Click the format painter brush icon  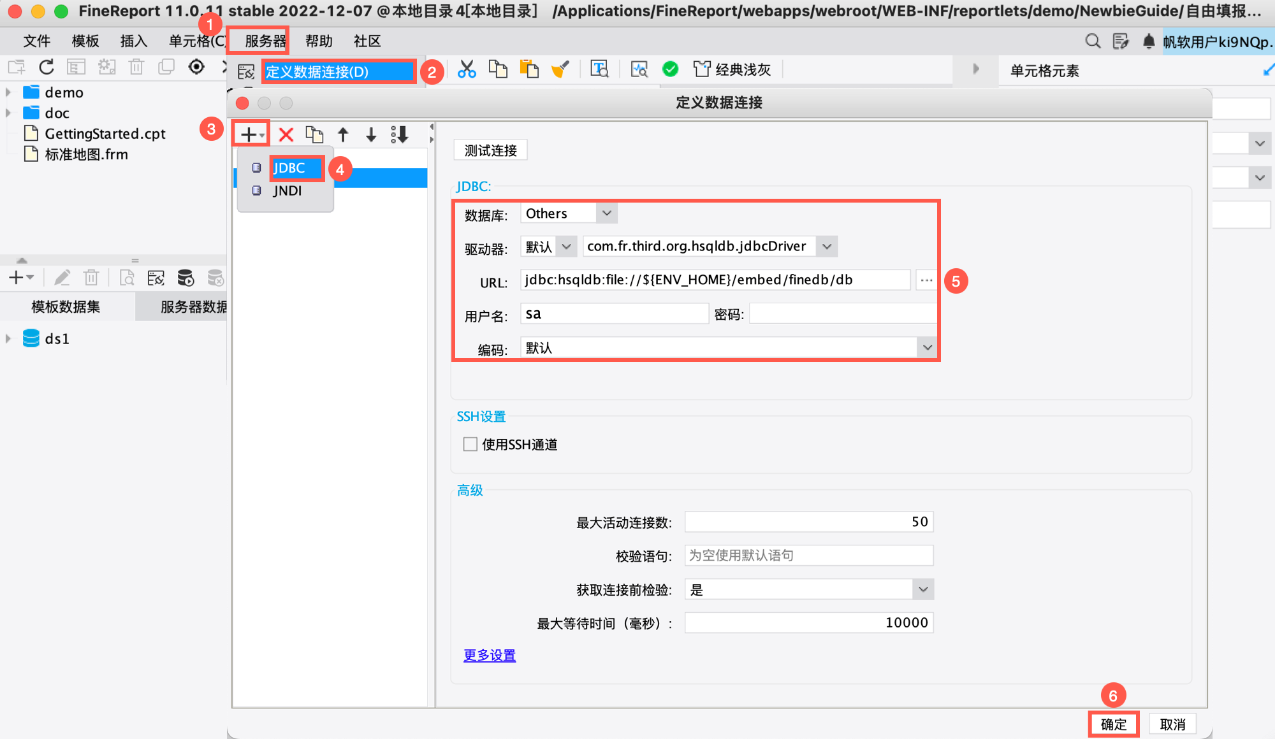pyautogui.click(x=560, y=69)
